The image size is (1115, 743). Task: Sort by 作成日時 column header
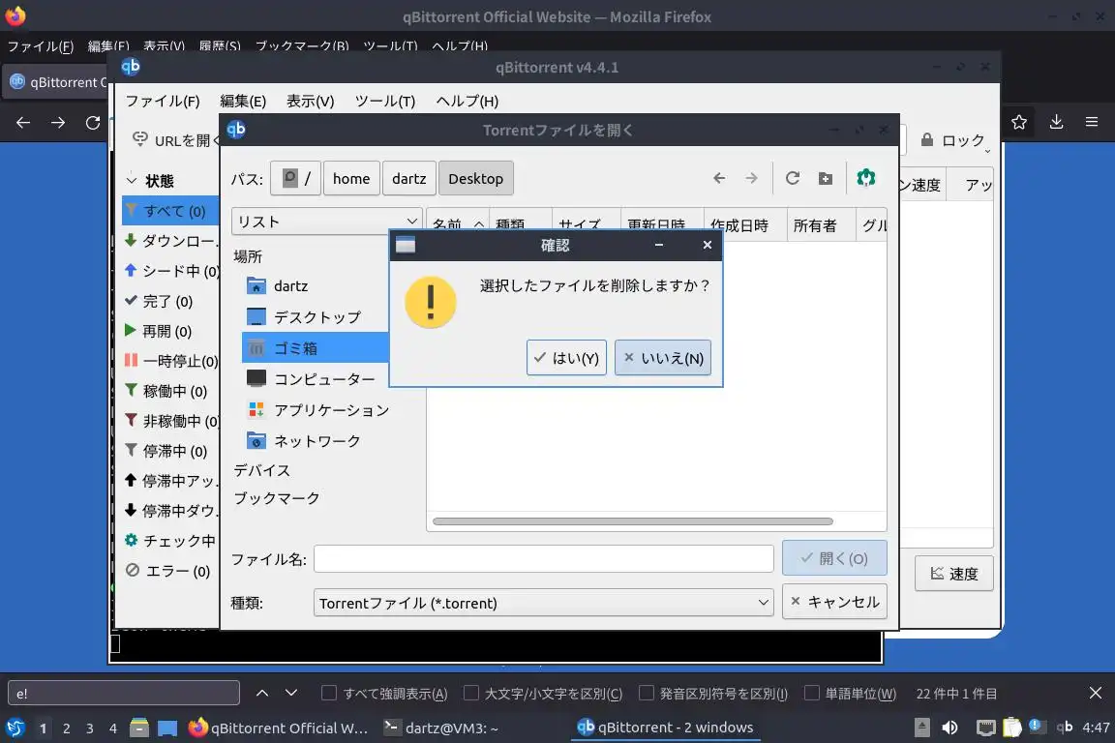(744, 225)
